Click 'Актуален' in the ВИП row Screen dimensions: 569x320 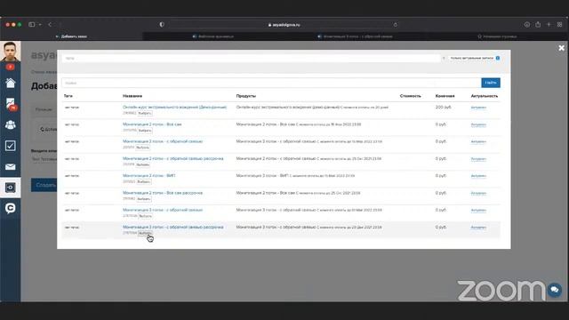[x=478, y=176]
